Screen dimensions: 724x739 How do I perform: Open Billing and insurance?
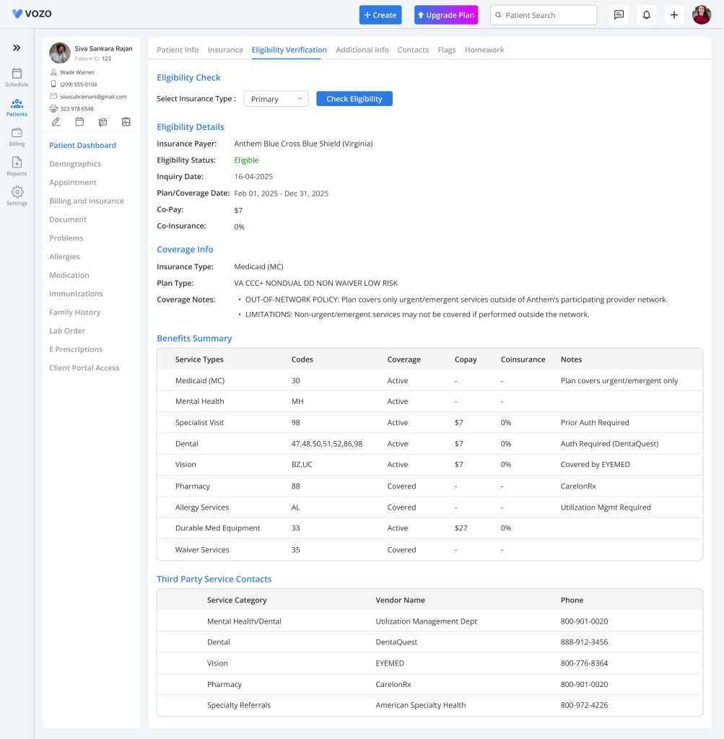[87, 201]
